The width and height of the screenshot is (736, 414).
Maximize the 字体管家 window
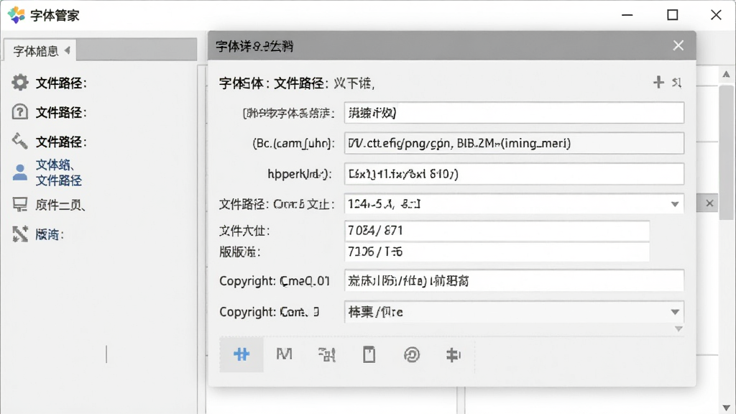(673, 15)
